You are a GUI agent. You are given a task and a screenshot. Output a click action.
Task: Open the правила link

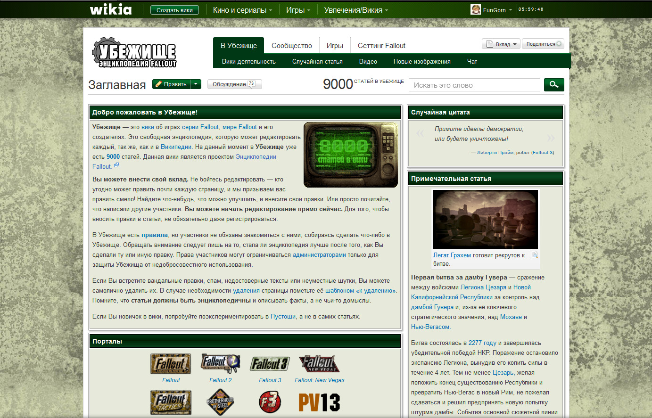tap(155, 235)
